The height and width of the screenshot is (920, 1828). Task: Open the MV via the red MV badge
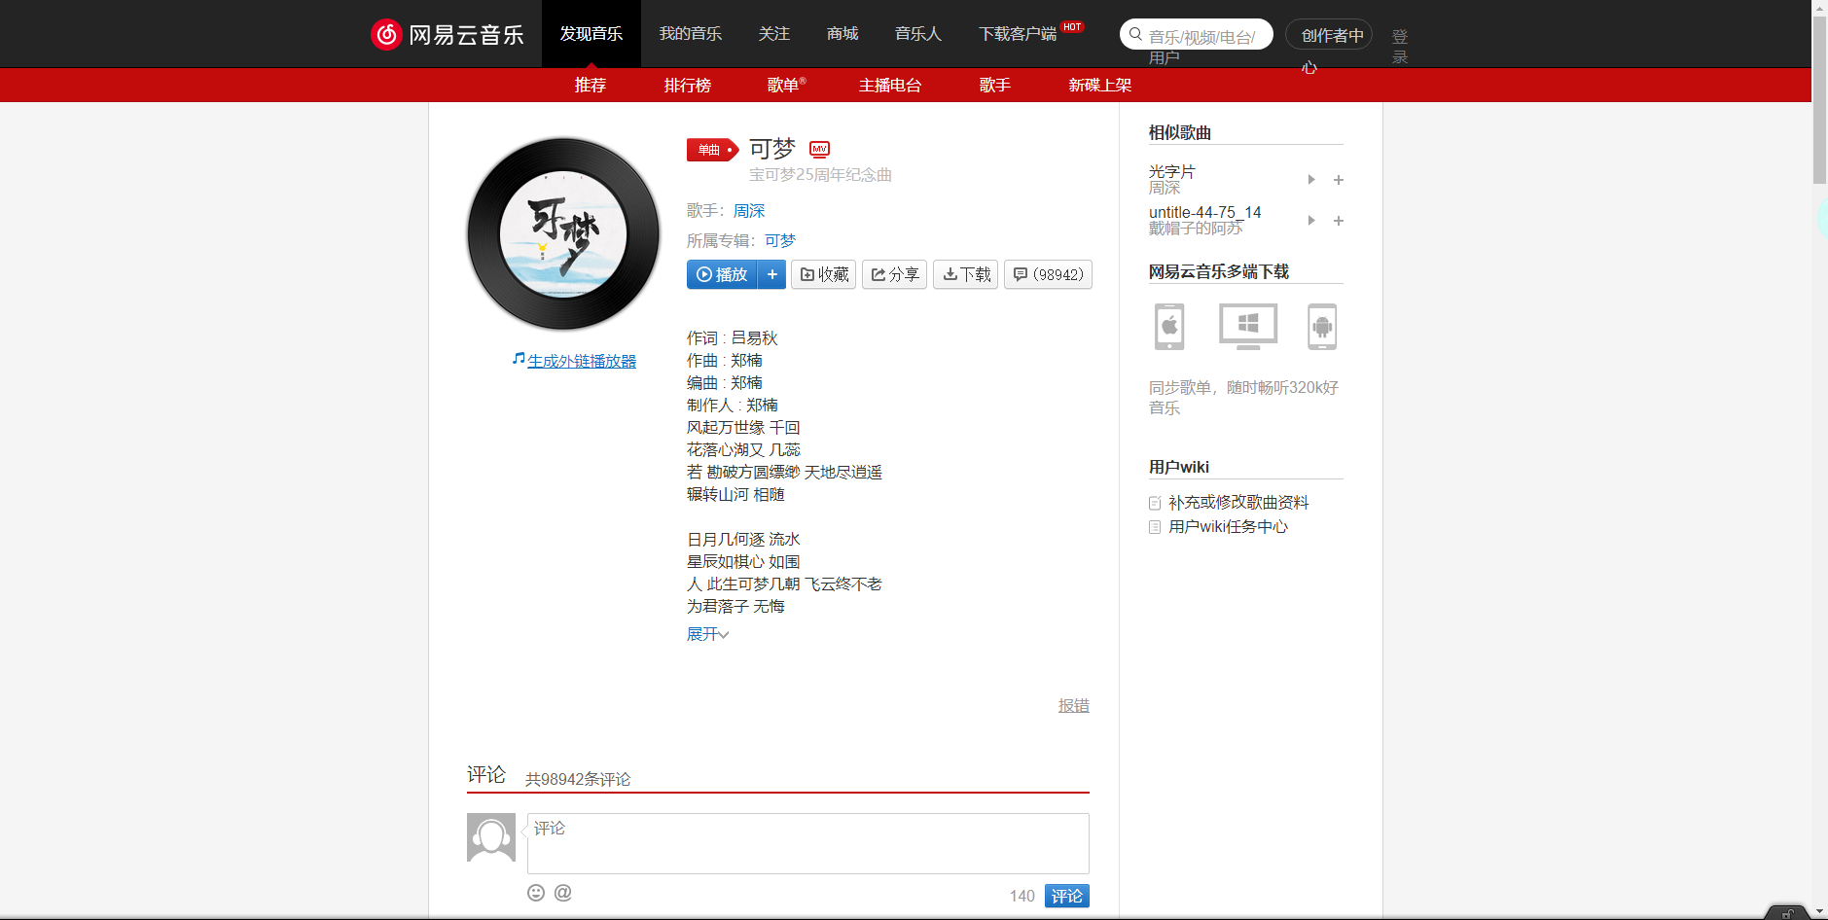click(819, 150)
